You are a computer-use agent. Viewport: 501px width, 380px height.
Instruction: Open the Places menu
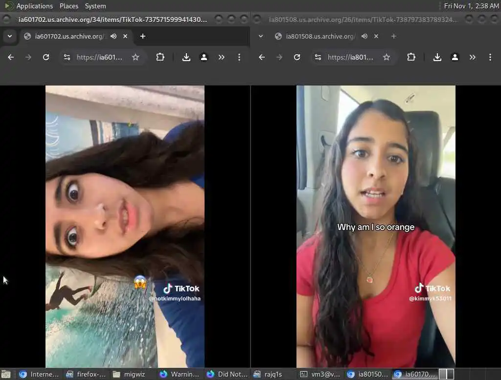coord(68,6)
